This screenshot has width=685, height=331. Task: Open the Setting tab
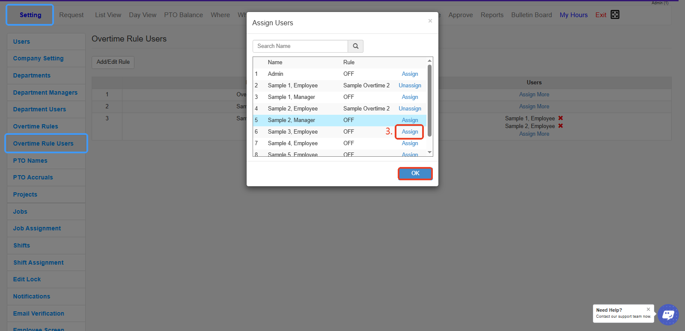pyautogui.click(x=30, y=15)
